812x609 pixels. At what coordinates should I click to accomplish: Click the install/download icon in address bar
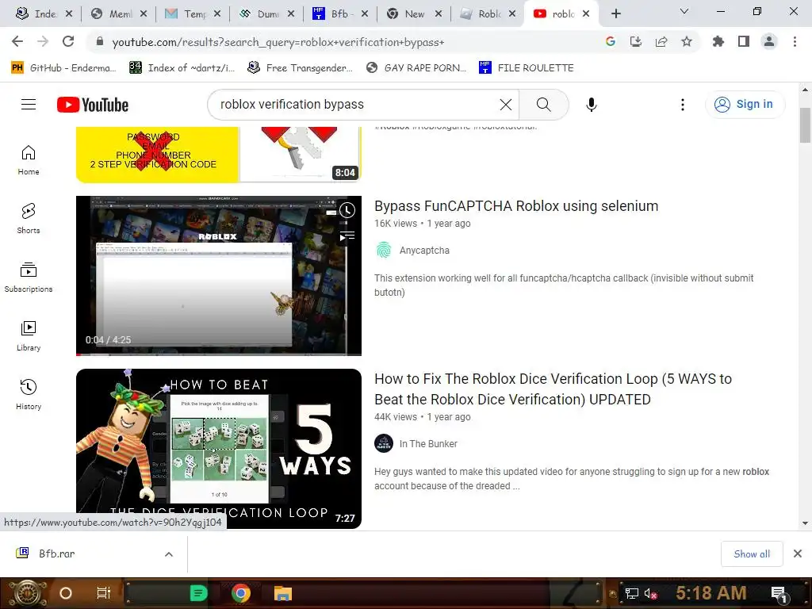click(x=636, y=42)
